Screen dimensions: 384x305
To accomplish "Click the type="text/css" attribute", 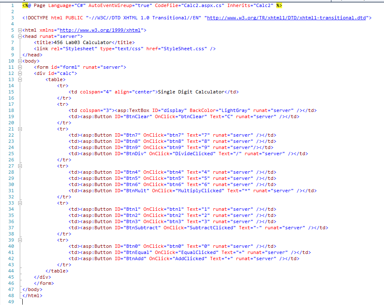I will tap(122, 49).
